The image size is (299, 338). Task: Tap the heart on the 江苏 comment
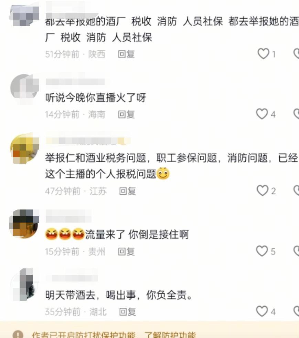pyautogui.click(x=263, y=191)
